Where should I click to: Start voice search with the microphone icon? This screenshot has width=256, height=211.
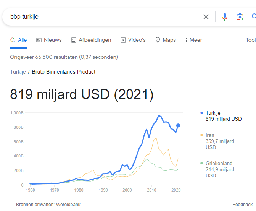pyautogui.click(x=225, y=17)
